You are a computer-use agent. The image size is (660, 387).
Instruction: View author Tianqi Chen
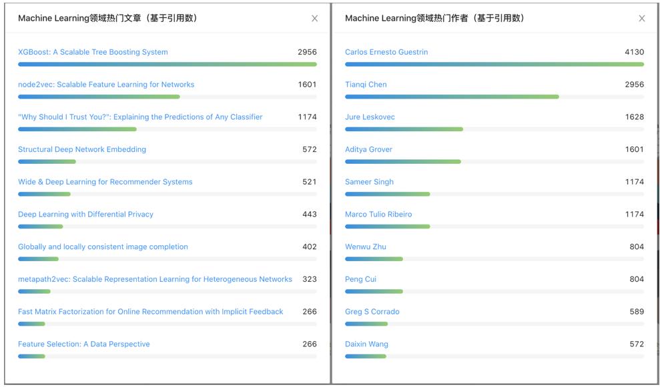[x=366, y=85]
